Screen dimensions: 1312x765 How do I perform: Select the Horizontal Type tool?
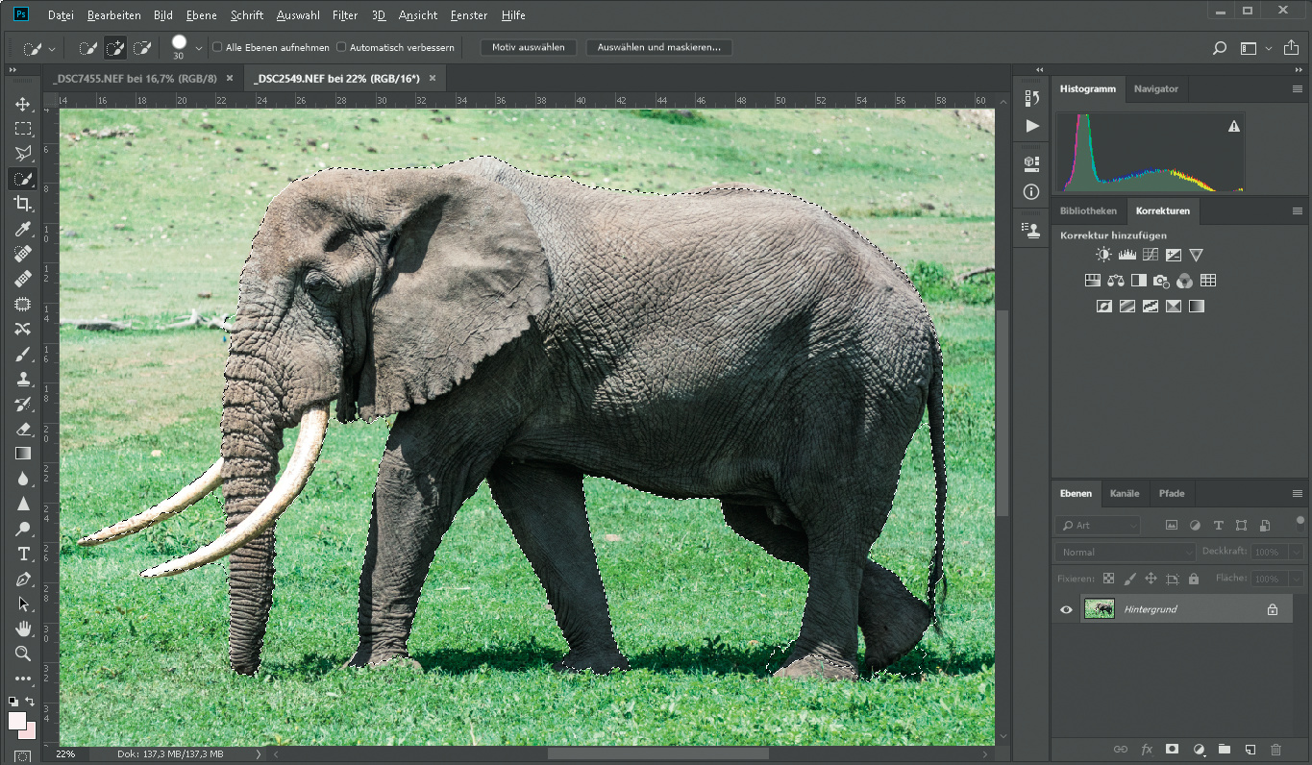point(23,554)
